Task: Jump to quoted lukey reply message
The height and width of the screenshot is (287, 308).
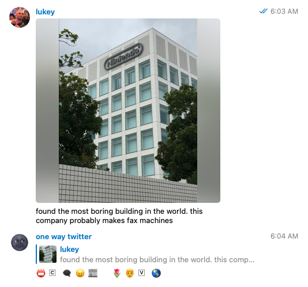Action: (x=145, y=254)
